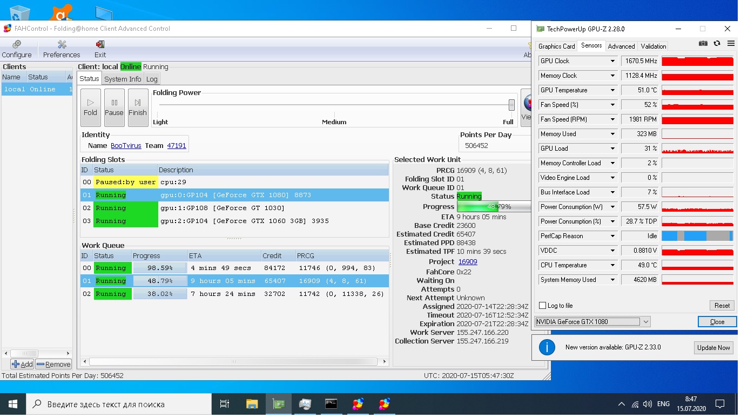Open the project 16909 link
The width and height of the screenshot is (741, 418).
(x=468, y=262)
